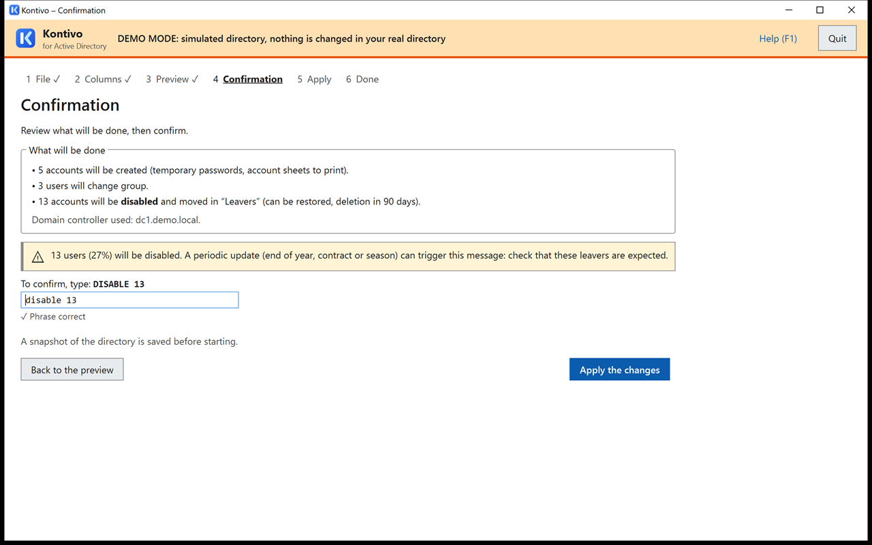Click Apply the changes button
This screenshot has width=872, height=545.
pyautogui.click(x=619, y=369)
